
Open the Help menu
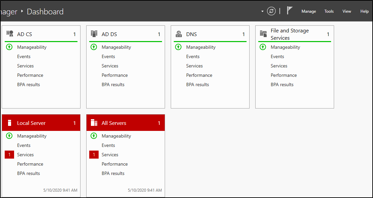364,11
